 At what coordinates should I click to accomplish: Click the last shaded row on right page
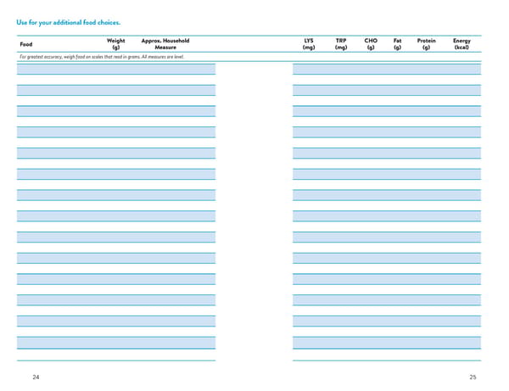(x=387, y=343)
